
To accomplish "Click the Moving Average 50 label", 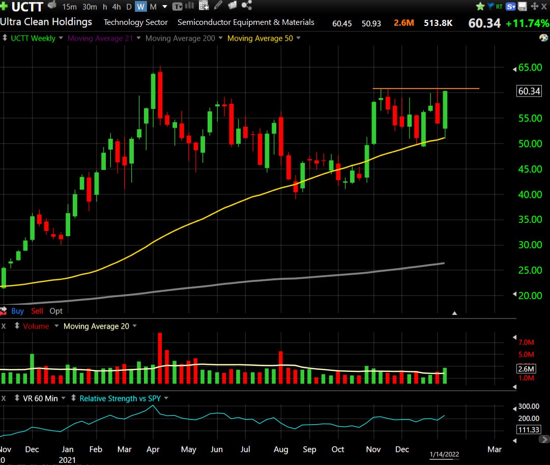I will 260,38.
